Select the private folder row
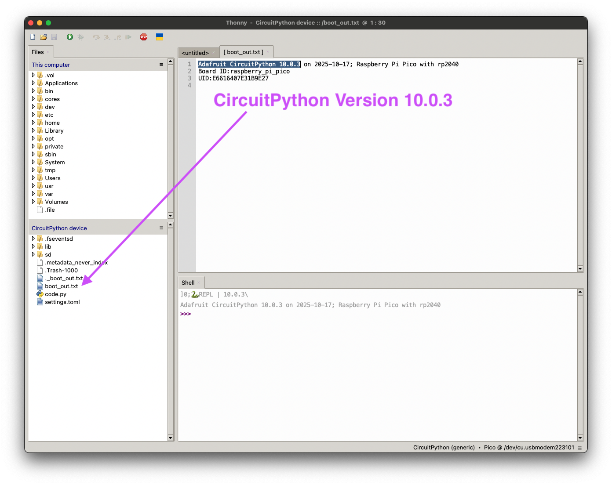The height and width of the screenshot is (485, 612). 98,146
